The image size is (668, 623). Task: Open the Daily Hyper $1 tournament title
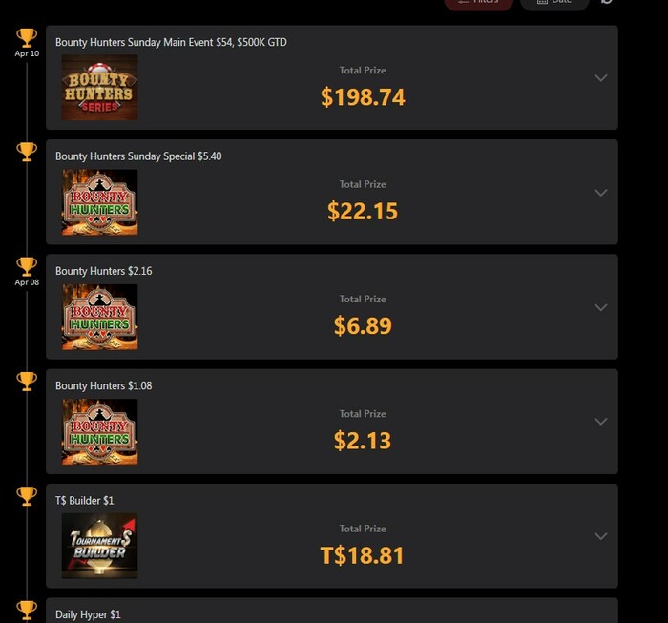(88, 614)
